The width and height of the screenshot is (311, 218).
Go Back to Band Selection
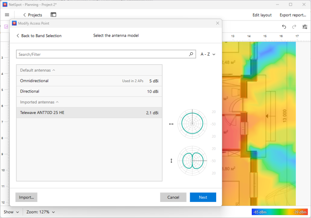[x=39, y=36]
